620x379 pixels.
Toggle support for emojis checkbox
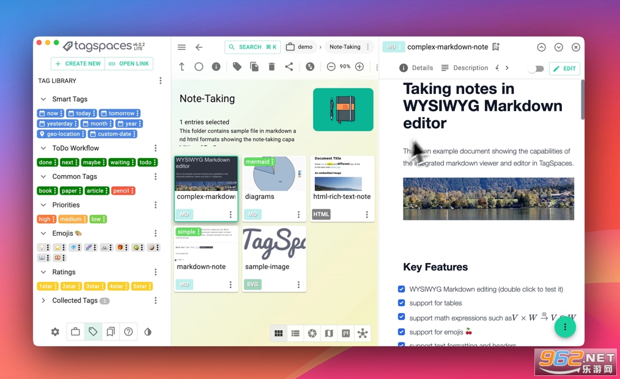[x=401, y=331]
